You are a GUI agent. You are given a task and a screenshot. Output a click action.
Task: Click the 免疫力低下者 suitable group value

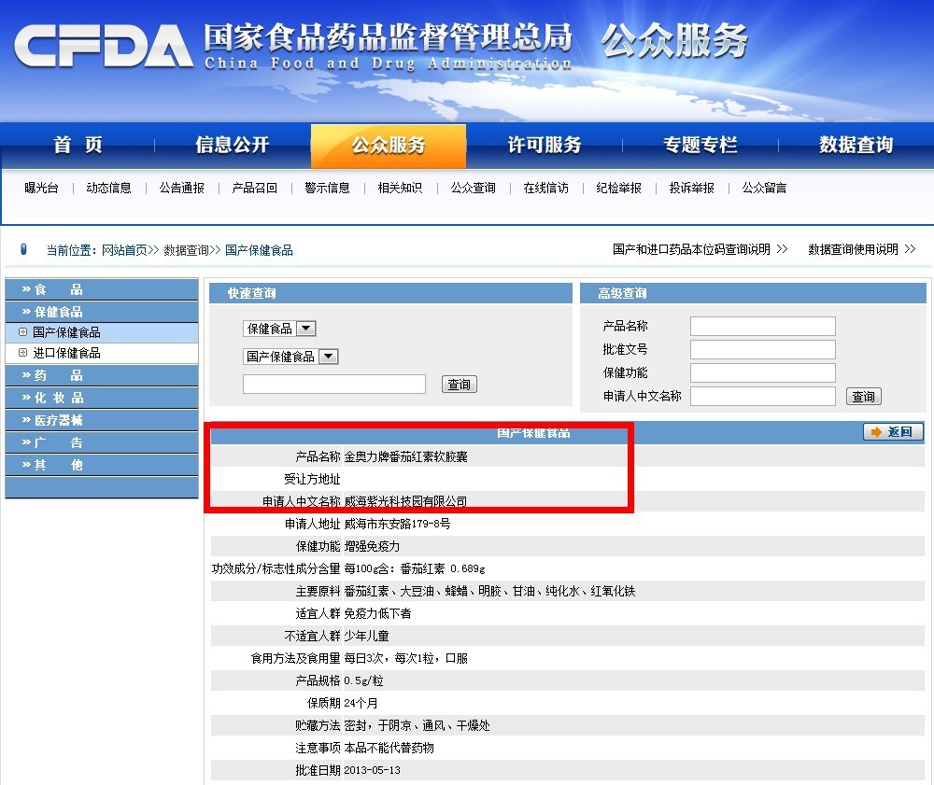377,613
